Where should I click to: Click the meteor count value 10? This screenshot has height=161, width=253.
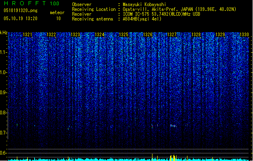tap(58, 19)
